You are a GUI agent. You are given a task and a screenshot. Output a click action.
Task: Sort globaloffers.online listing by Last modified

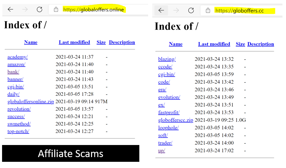[x=74, y=42]
